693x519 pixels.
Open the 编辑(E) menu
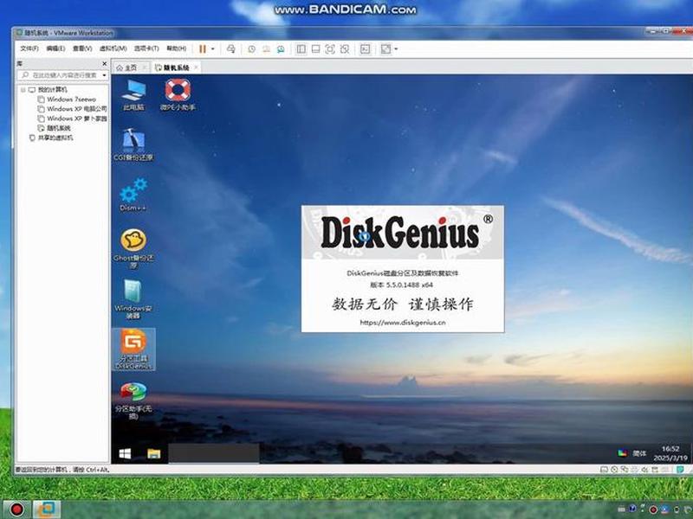(55, 48)
